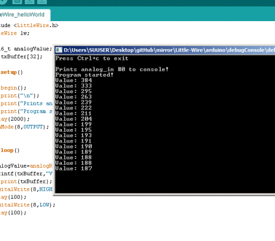Click the 'Value: 187' console line
Image resolution: width=275 pixels, height=241 pixels.
74,168
